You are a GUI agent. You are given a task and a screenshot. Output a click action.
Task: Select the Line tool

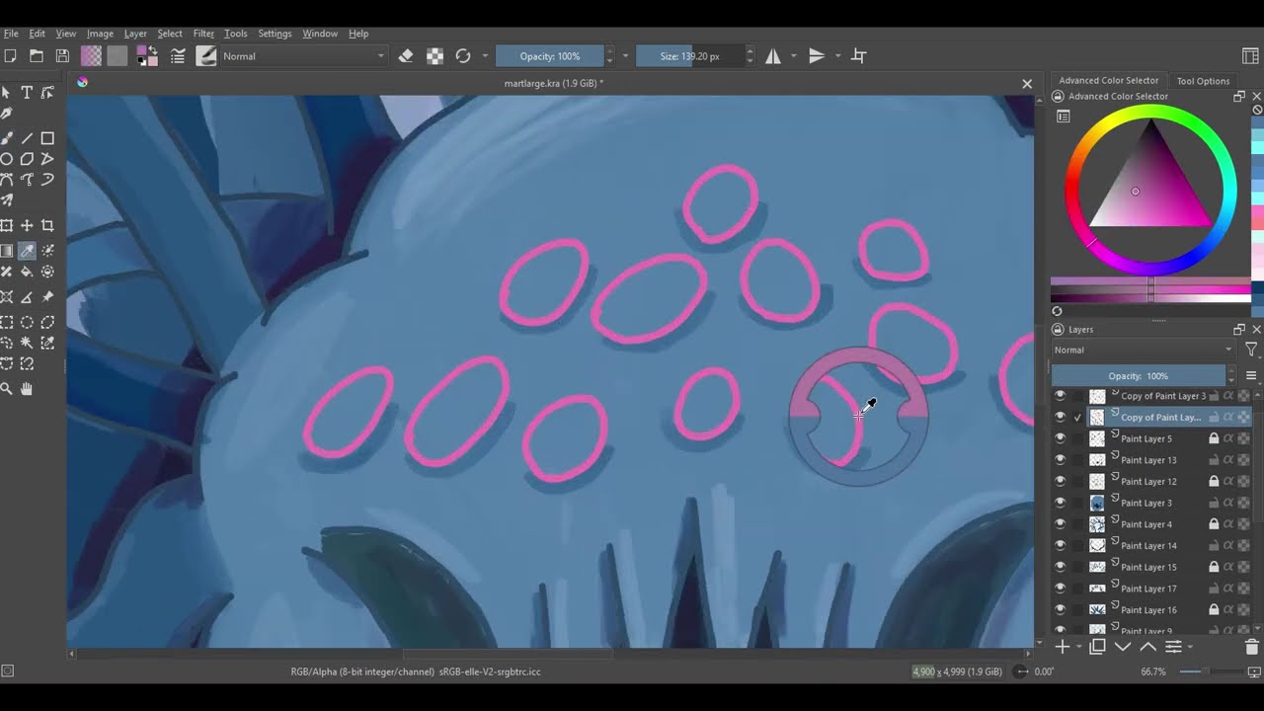(27, 138)
